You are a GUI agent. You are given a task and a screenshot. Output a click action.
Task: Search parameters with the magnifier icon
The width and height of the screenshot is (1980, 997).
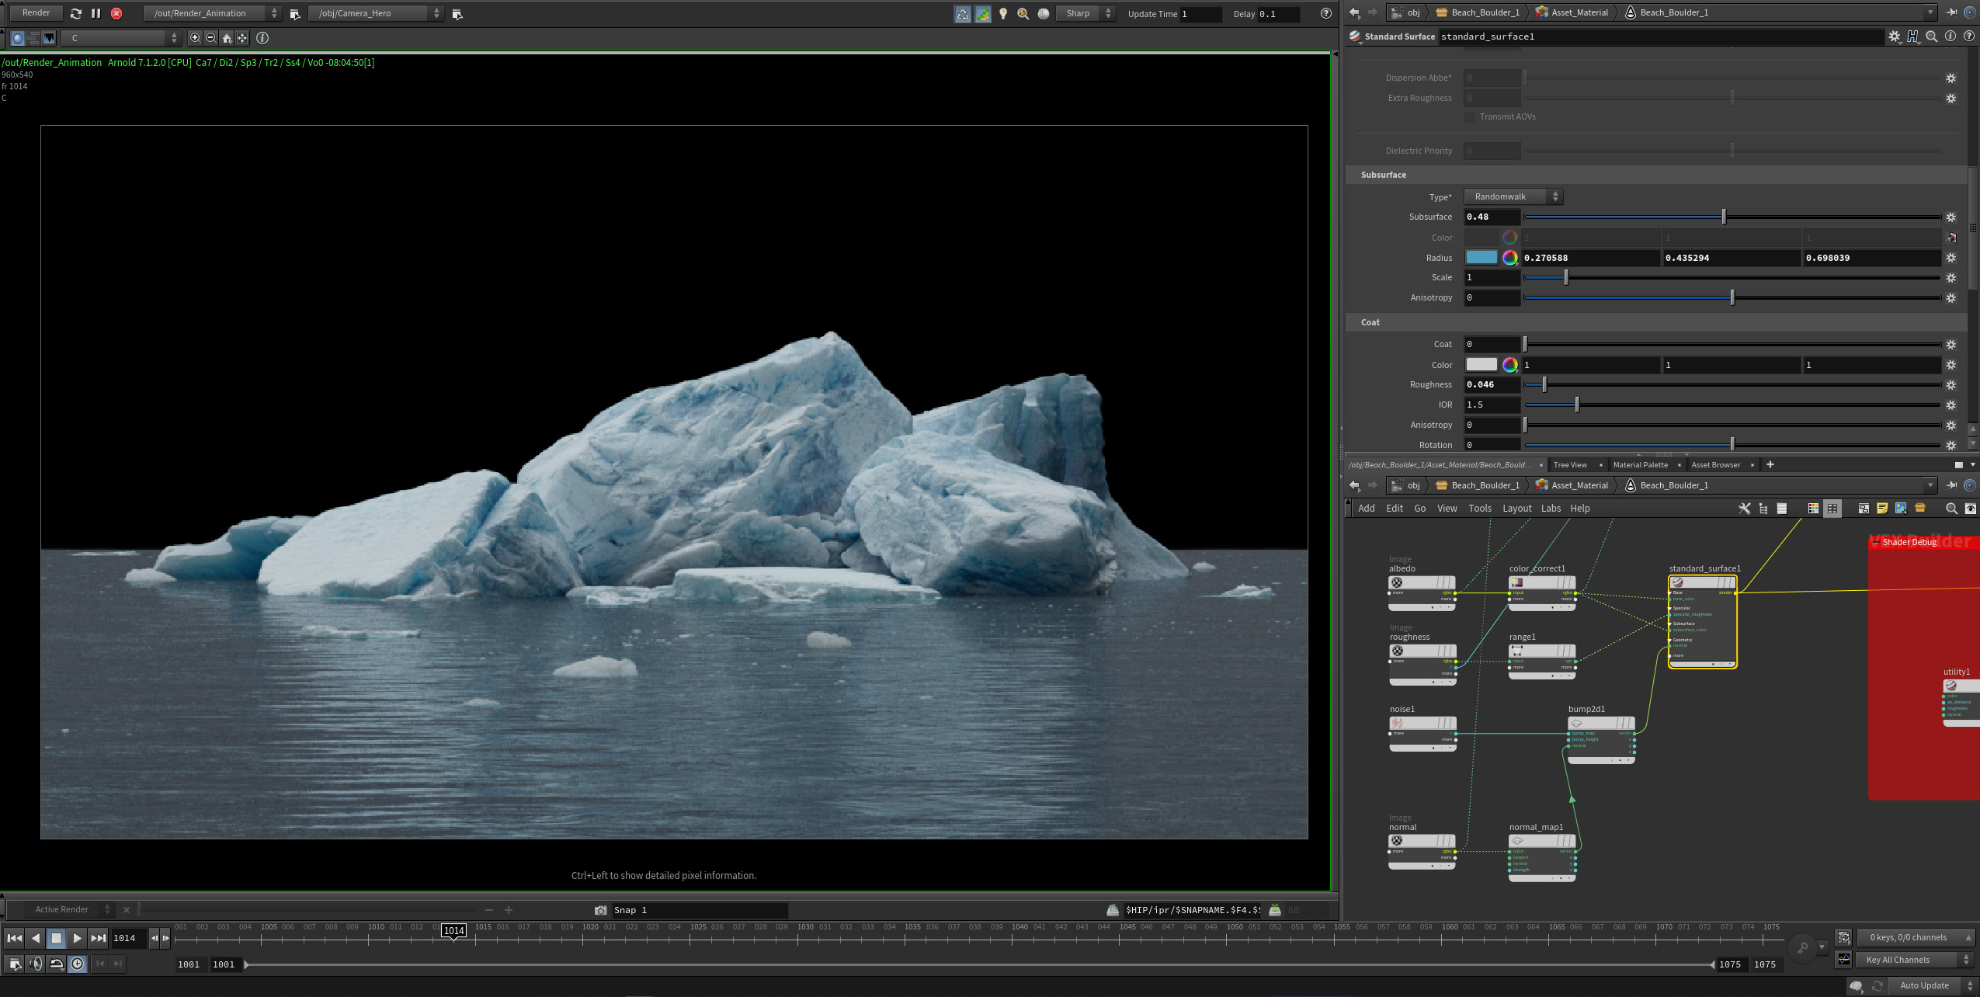[1932, 36]
